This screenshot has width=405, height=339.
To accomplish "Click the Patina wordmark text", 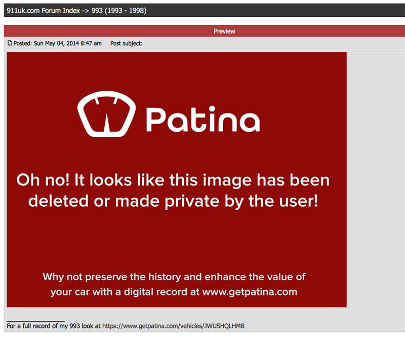I will [203, 119].
